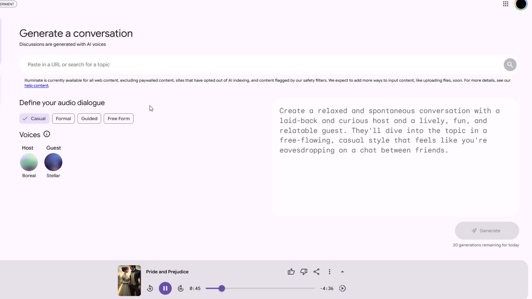Move the audio progress slider handle
532x299 pixels.
click(222, 288)
